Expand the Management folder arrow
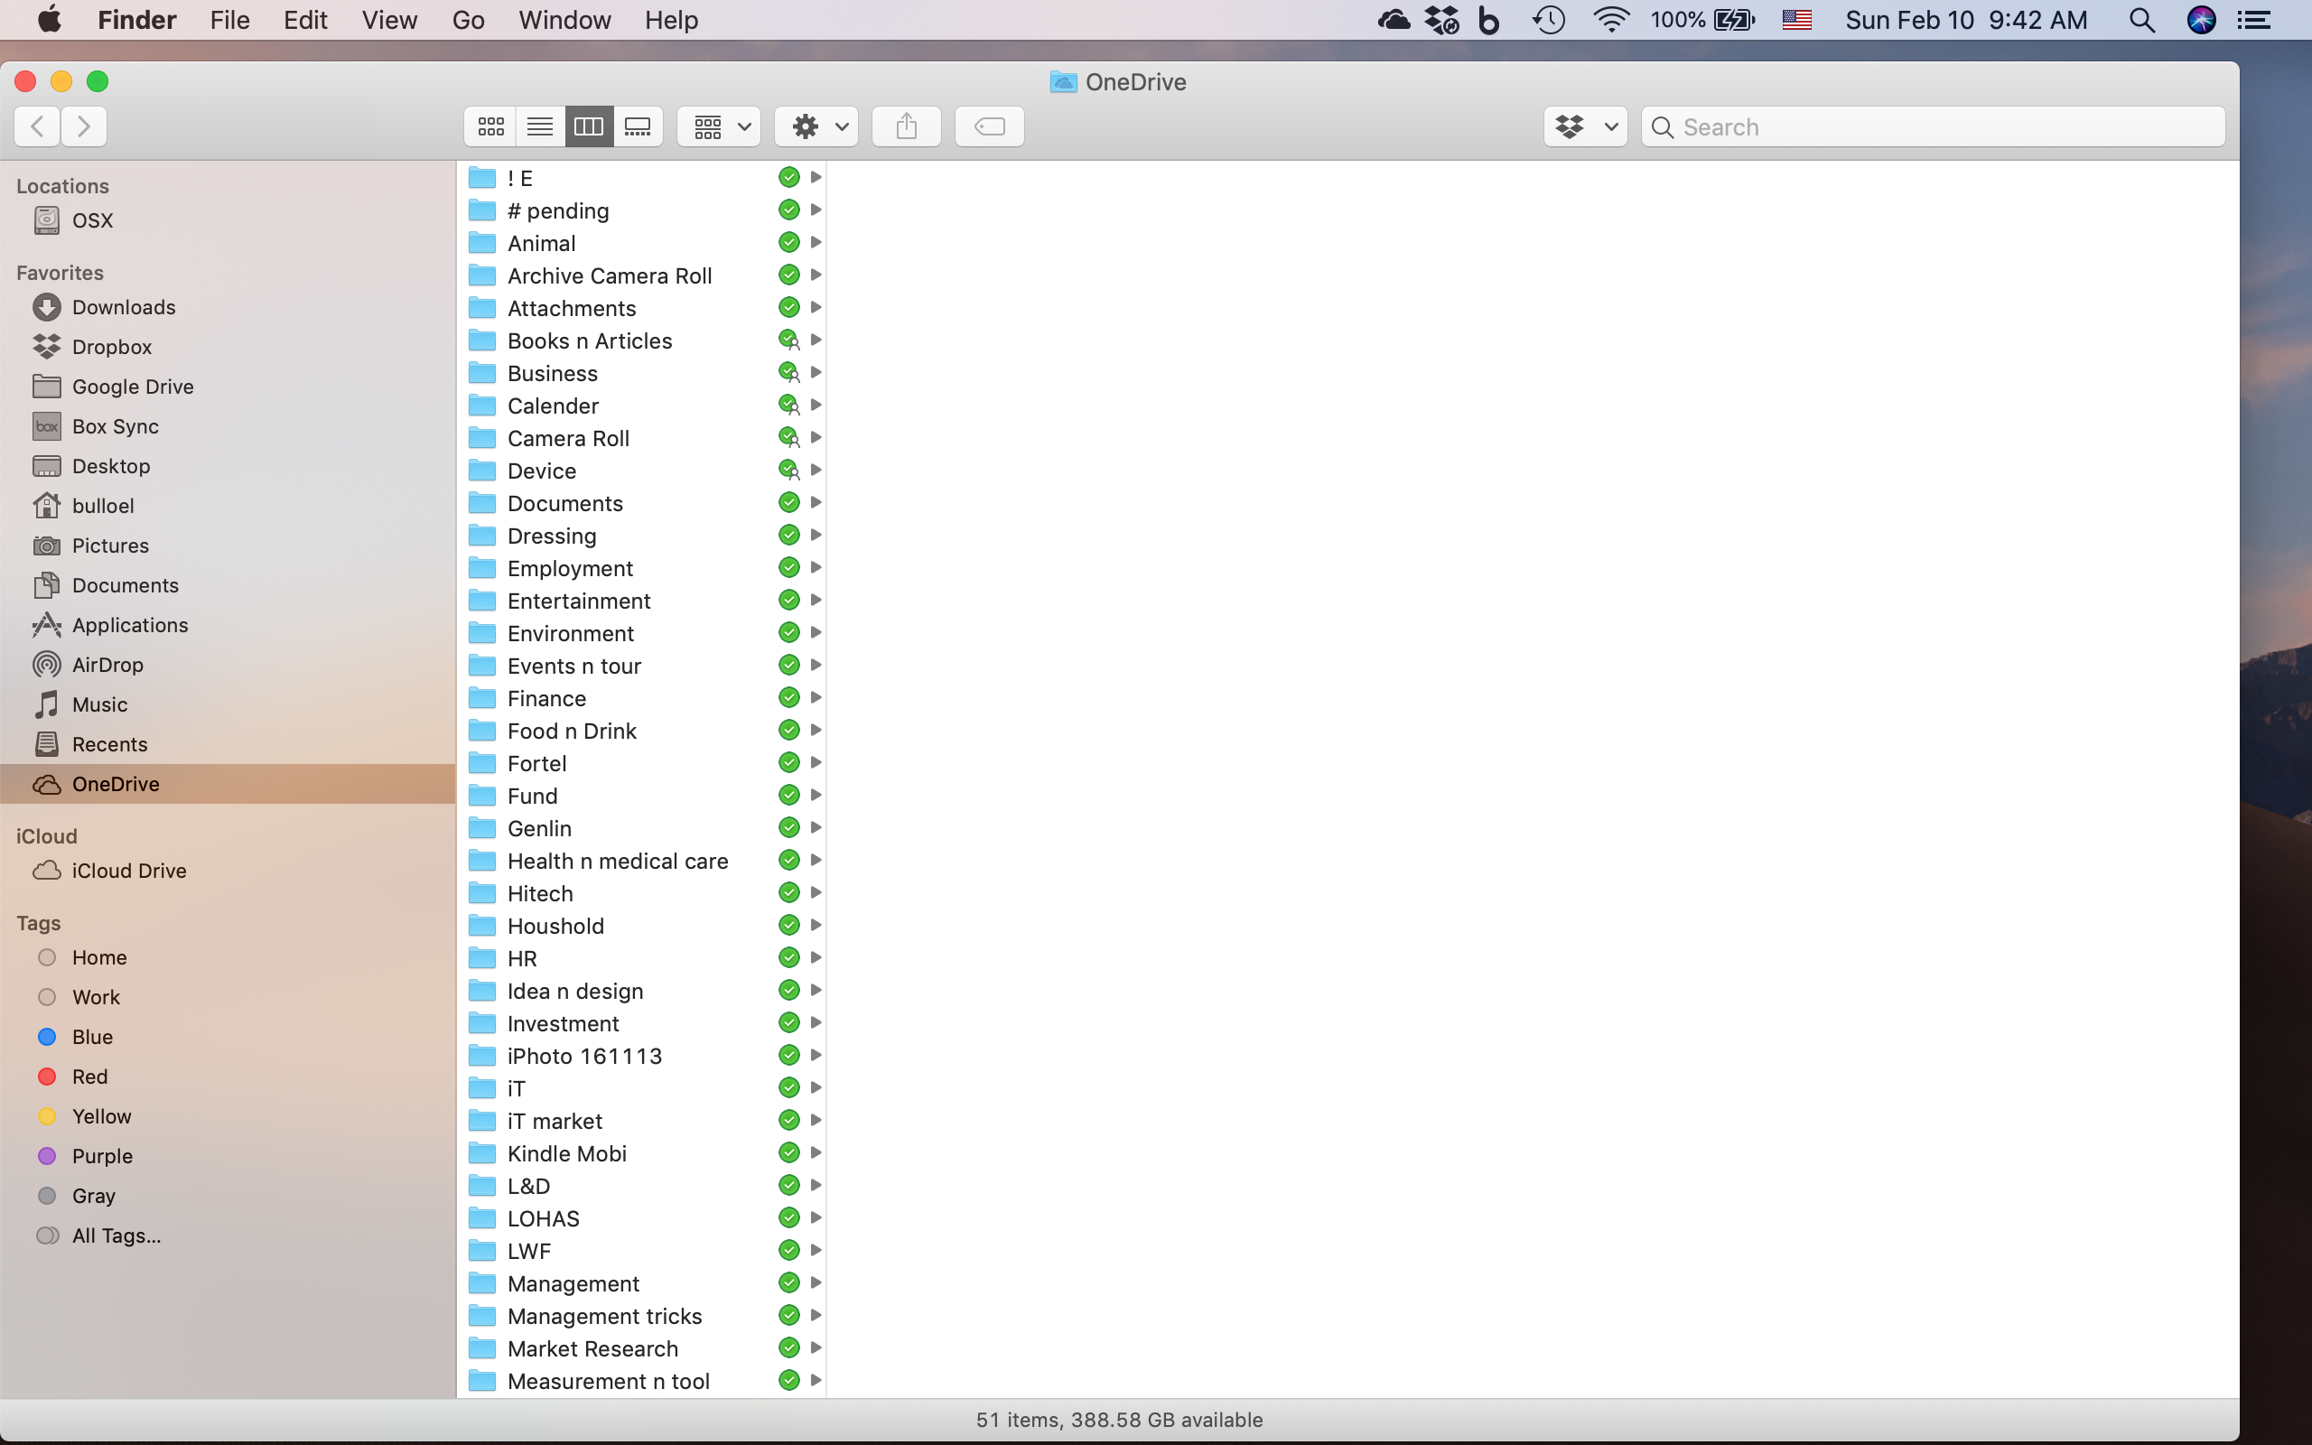Image resolution: width=2312 pixels, height=1445 pixels. click(x=816, y=1282)
